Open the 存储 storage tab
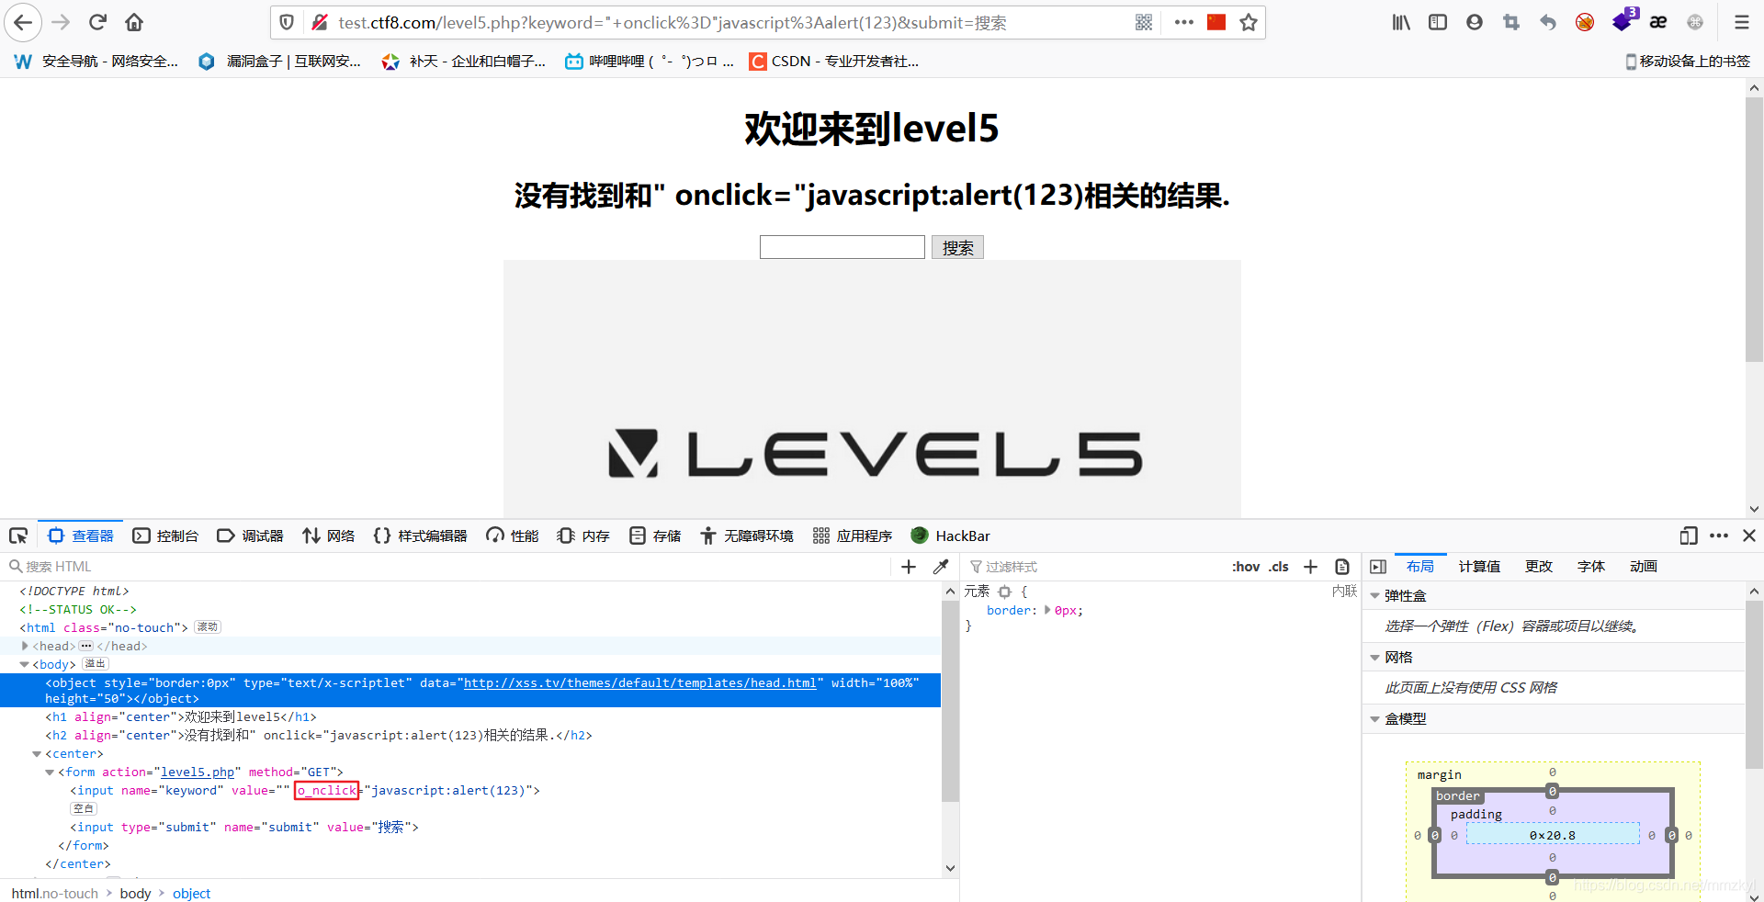 [x=655, y=536]
